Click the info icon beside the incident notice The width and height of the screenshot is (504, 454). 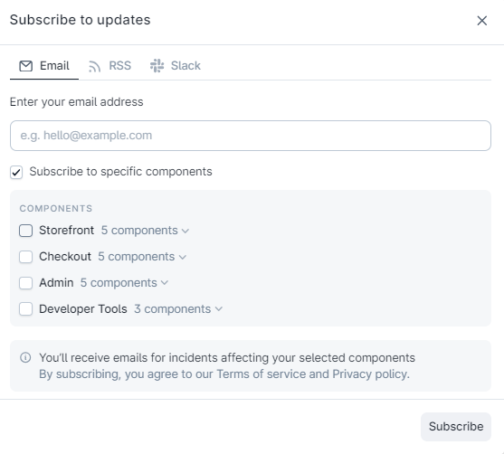(x=25, y=357)
